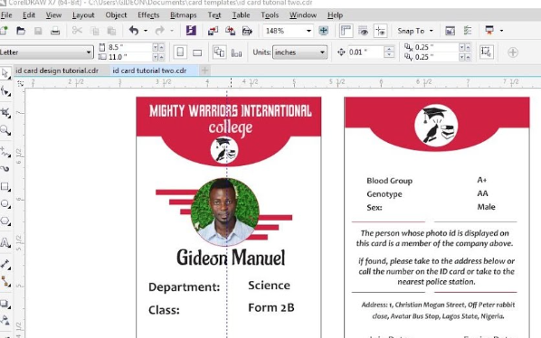Click the duplicate distance x 0.25 field
The image size is (541, 338).
click(436, 47)
